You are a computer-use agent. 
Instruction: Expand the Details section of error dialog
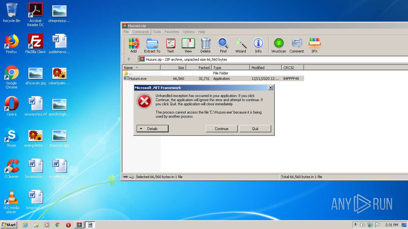pos(152,128)
